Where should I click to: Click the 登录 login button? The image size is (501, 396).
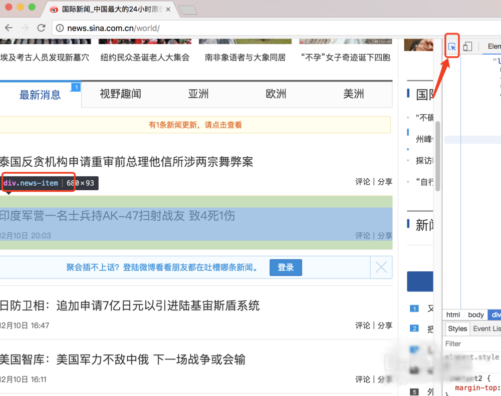click(286, 267)
